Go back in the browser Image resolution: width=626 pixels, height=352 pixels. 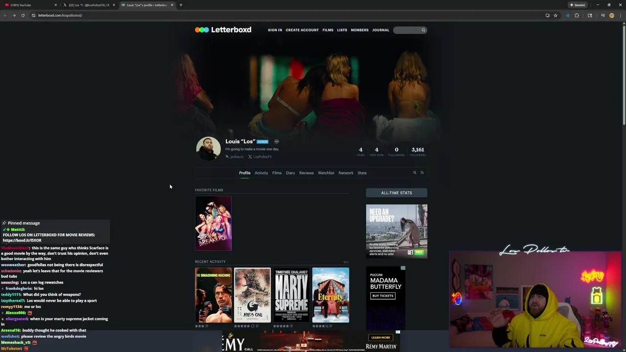click(5, 15)
